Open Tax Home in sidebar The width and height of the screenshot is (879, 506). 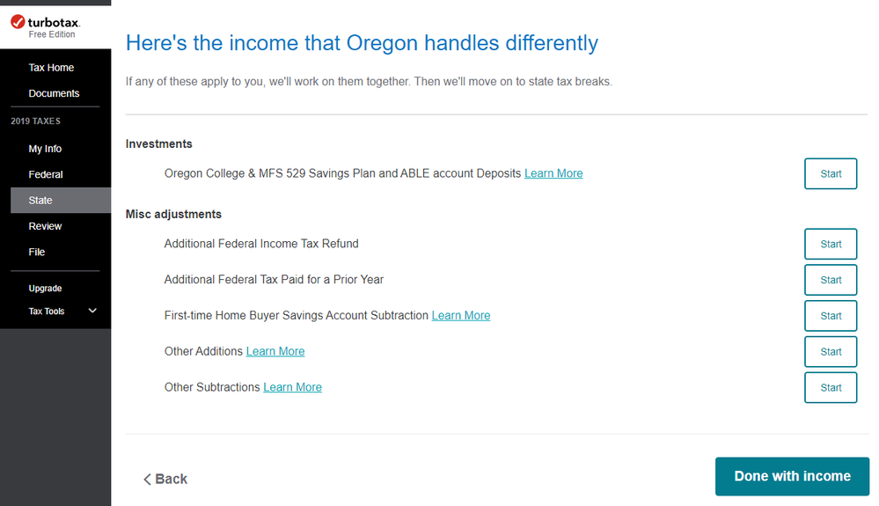coord(51,68)
